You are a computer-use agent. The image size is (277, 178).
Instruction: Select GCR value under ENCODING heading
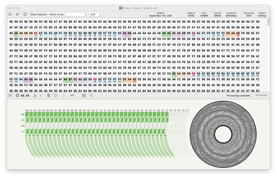(249, 16)
